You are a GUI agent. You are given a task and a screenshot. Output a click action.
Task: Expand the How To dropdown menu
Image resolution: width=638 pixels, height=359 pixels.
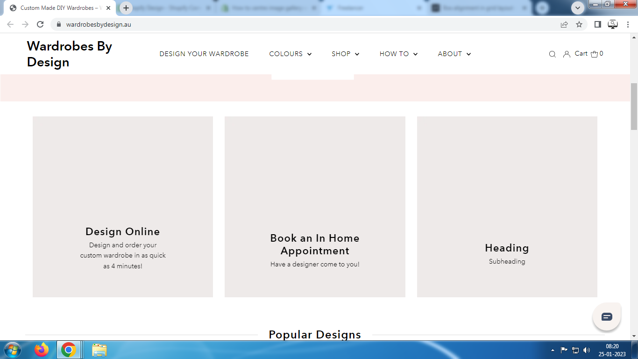[399, 54]
